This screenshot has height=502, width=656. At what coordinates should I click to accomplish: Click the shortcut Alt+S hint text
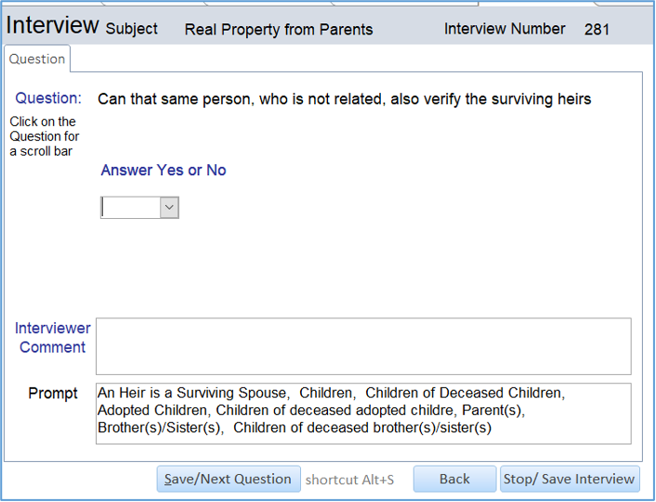349,480
